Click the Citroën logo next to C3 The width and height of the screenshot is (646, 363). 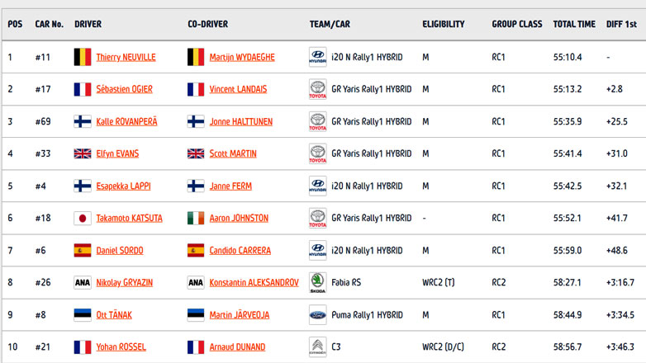click(x=318, y=346)
